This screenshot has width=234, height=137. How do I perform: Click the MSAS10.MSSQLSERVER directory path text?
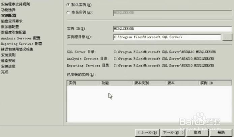164,59
